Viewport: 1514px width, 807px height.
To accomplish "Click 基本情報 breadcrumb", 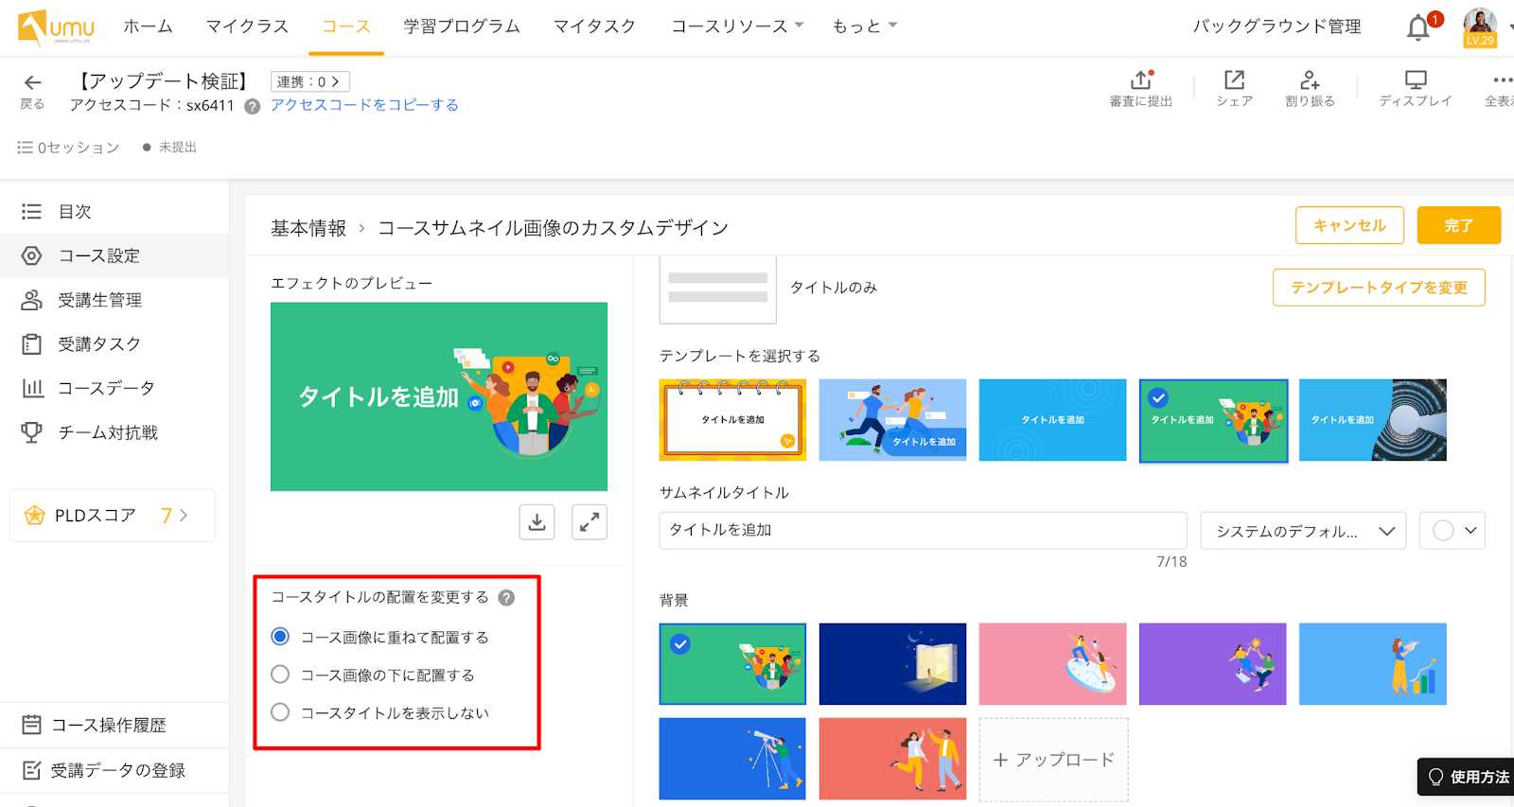I will coord(308,228).
